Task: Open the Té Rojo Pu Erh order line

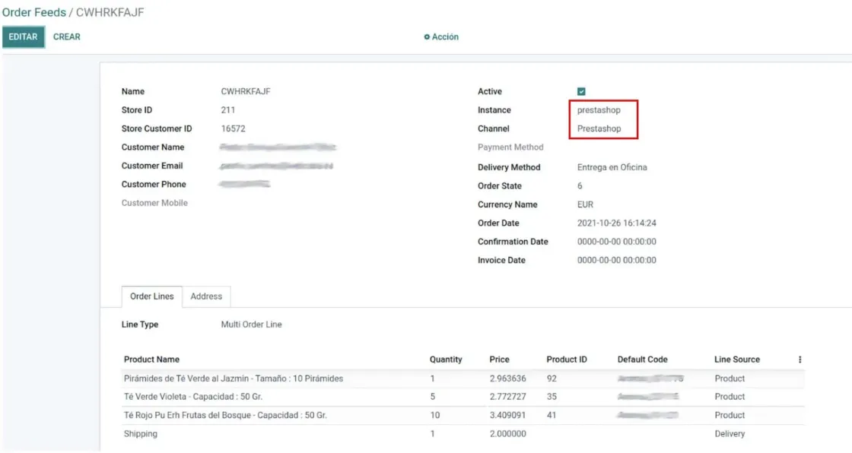Action: coord(463,416)
